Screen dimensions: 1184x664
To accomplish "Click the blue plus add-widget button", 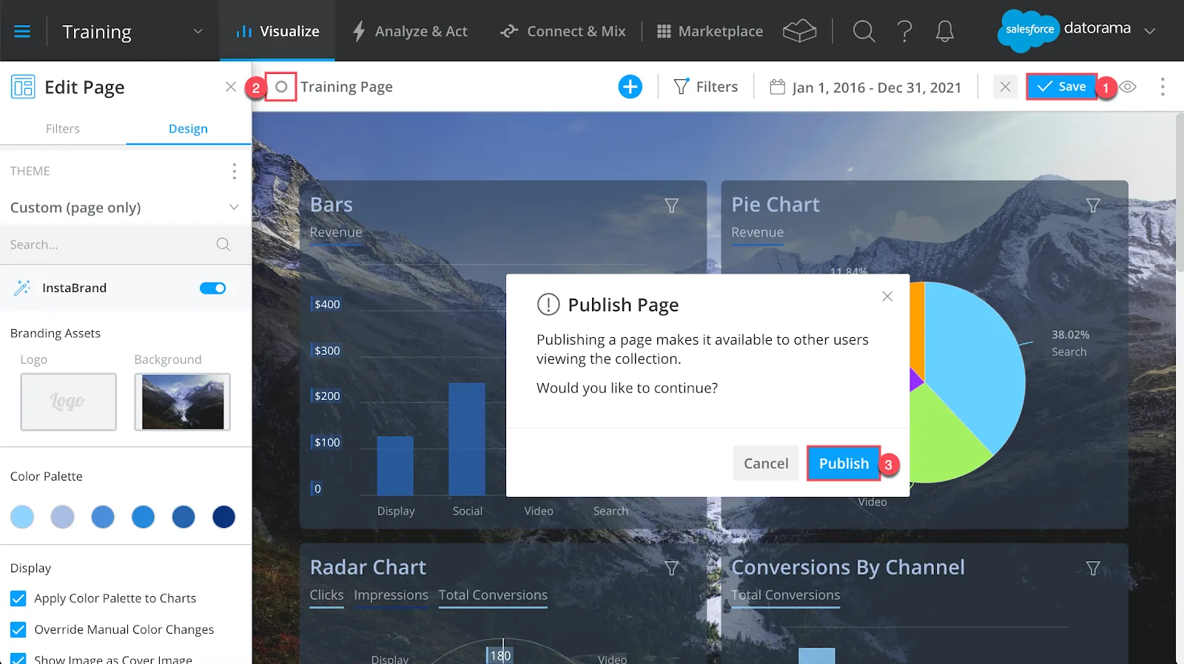I will [630, 87].
